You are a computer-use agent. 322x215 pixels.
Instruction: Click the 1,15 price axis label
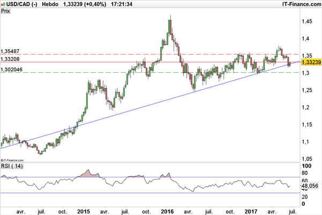coord(307,124)
